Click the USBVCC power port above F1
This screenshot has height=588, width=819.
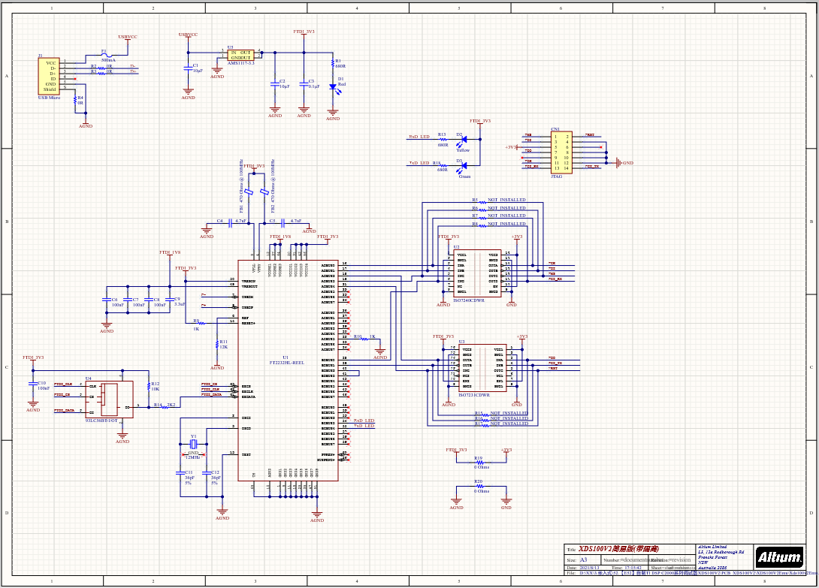128,38
